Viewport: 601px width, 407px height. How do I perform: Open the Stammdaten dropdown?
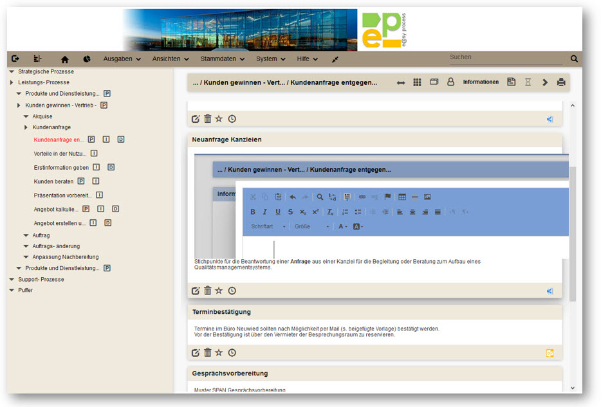(223, 59)
